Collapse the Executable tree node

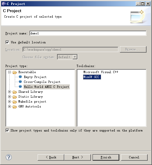click(9, 72)
